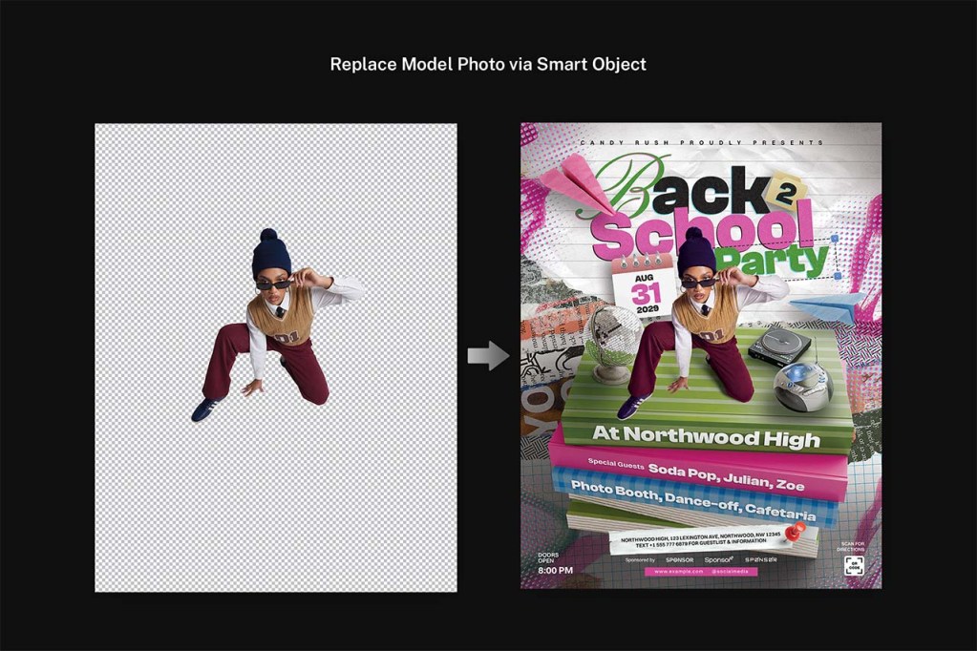Click the QR code icon on the flyer

coord(853,566)
